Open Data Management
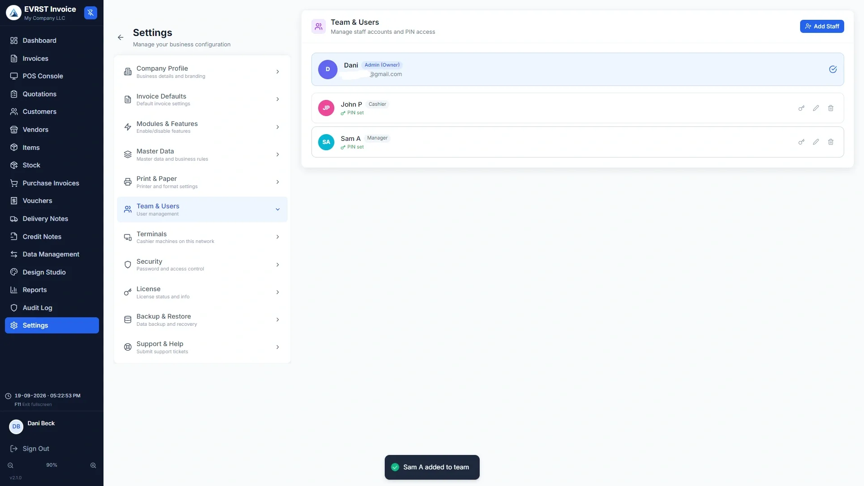This screenshot has height=486, width=864. pos(52,254)
